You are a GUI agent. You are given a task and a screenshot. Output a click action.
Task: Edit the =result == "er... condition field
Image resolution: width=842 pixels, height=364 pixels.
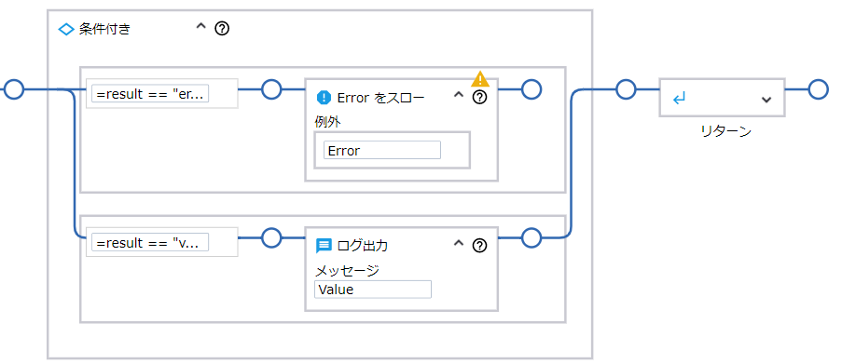pos(150,94)
